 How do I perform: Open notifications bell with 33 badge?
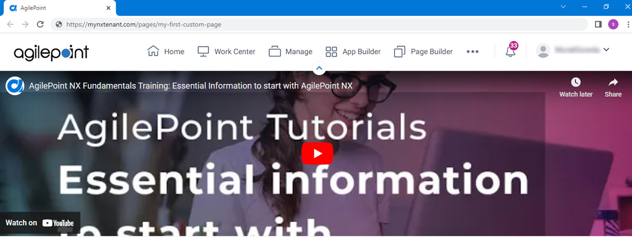pyautogui.click(x=511, y=50)
